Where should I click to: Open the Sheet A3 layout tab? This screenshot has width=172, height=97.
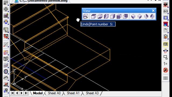(x=92, y=93)
